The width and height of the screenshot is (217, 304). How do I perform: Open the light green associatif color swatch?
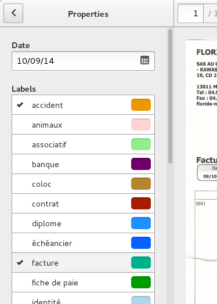(x=141, y=144)
